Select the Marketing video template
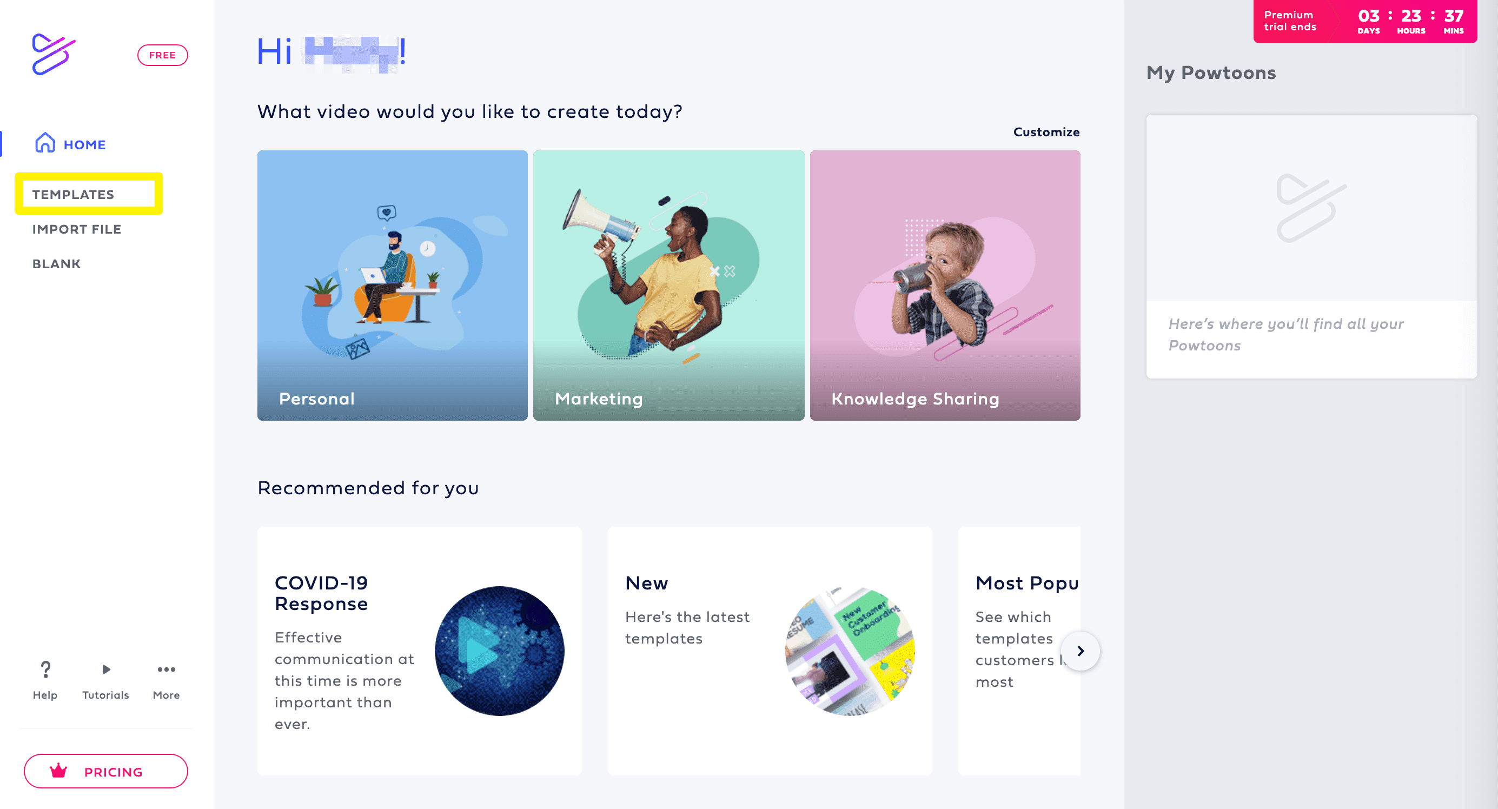The width and height of the screenshot is (1498, 809). 668,285
